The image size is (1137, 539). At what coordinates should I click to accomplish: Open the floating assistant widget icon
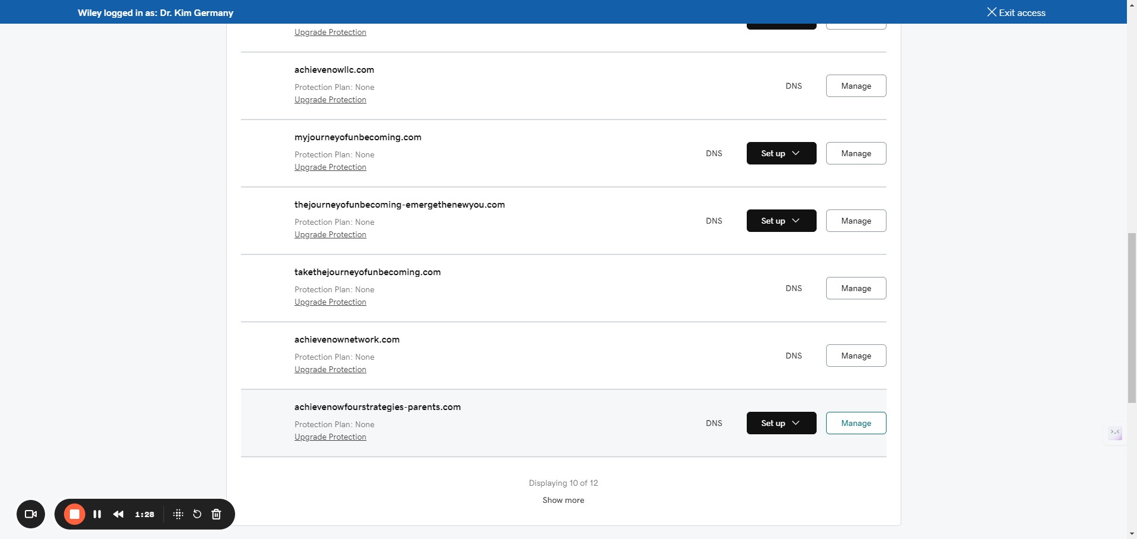coord(1115,433)
